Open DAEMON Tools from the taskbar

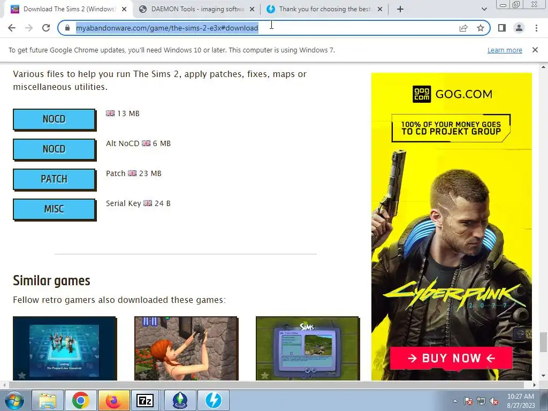coord(214,400)
